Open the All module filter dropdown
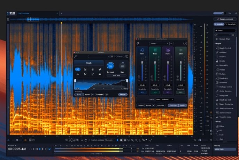The image size is (239, 160). (223, 35)
